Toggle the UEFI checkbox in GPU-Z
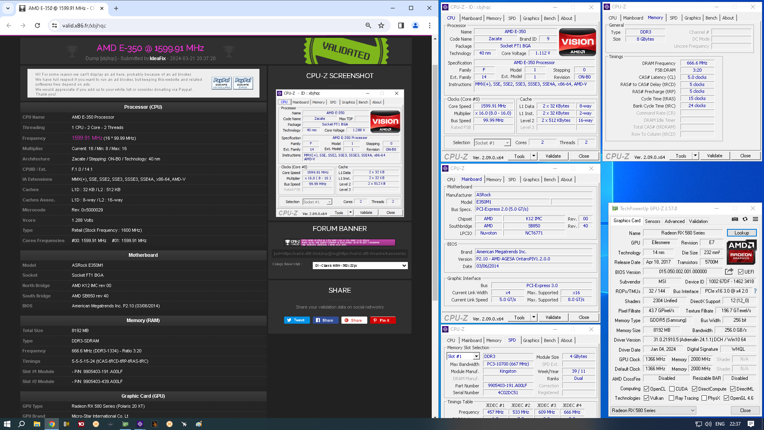The width and height of the screenshot is (764, 430). click(741, 272)
